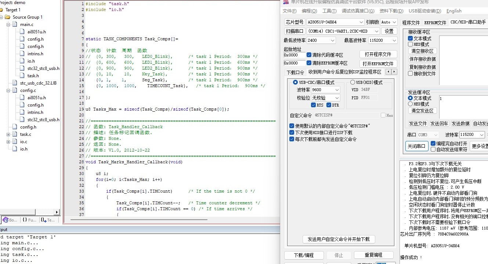Toggle the RTS checkbox

coord(313,105)
